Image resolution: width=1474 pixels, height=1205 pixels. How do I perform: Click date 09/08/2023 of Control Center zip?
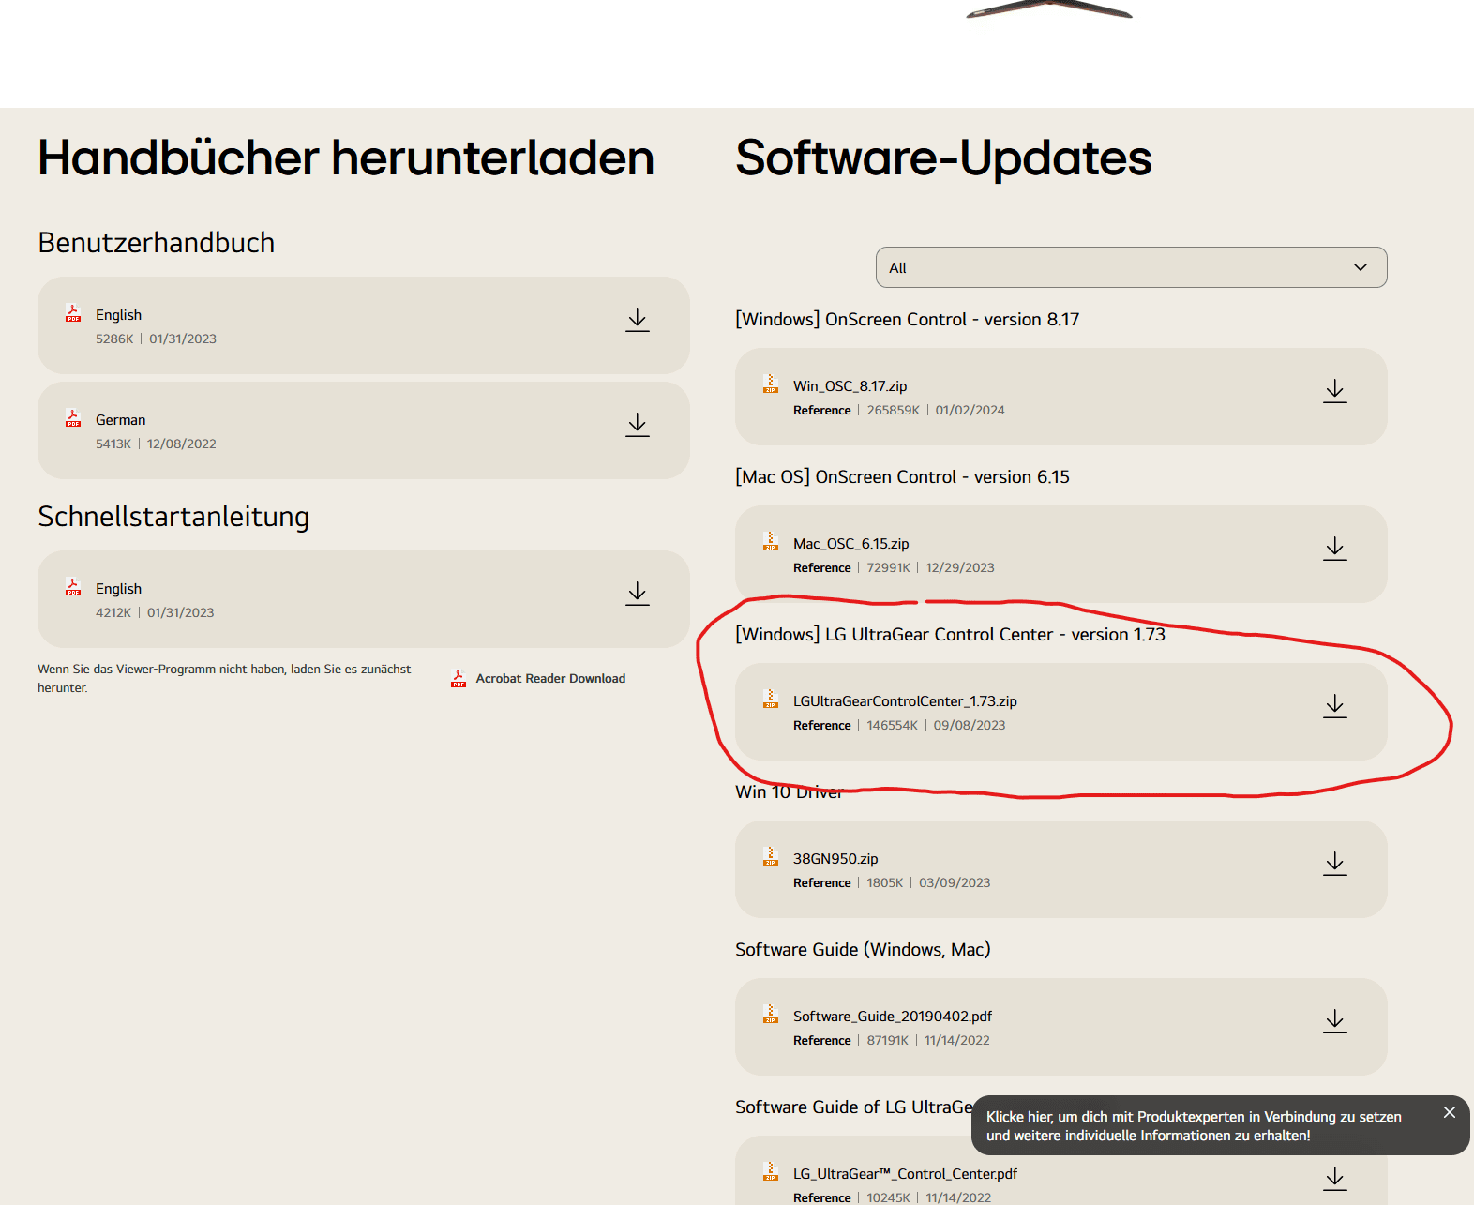pyautogui.click(x=970, y=726)
